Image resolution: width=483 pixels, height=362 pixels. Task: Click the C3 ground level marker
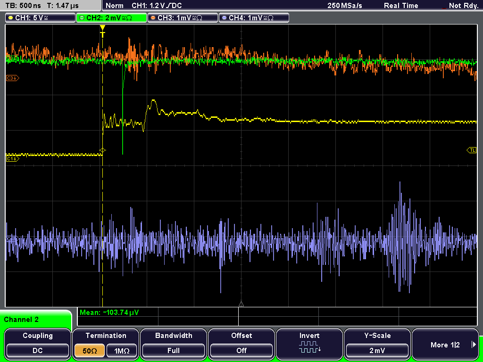pyautogui.click(x=12, y=78)
